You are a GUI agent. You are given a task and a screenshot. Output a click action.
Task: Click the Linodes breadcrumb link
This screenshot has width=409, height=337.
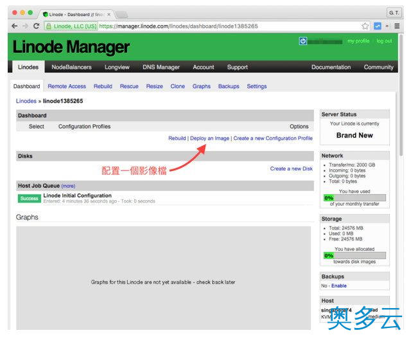[x=26, y=101]
